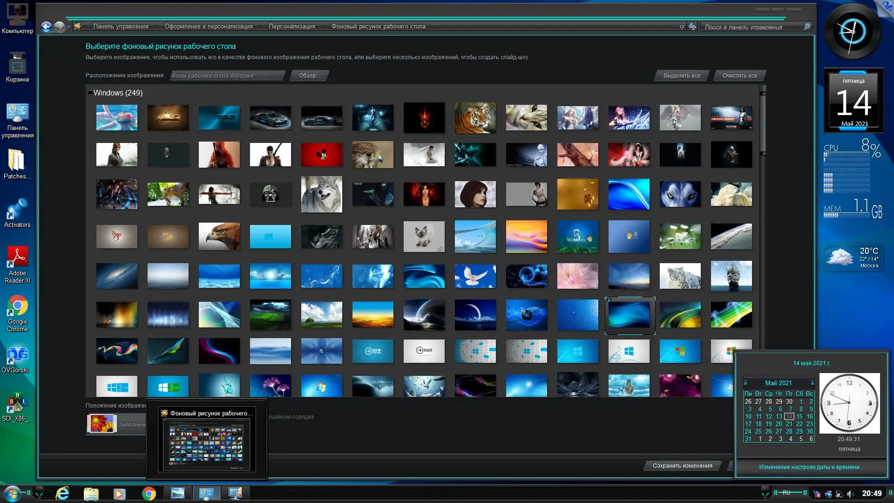Click the Обзор... browse button
Image resolution: width=894 pixels, height=503 pixels.
309,75
